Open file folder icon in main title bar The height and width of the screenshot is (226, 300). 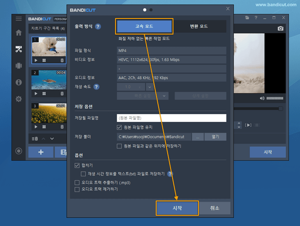coord(247,18)
